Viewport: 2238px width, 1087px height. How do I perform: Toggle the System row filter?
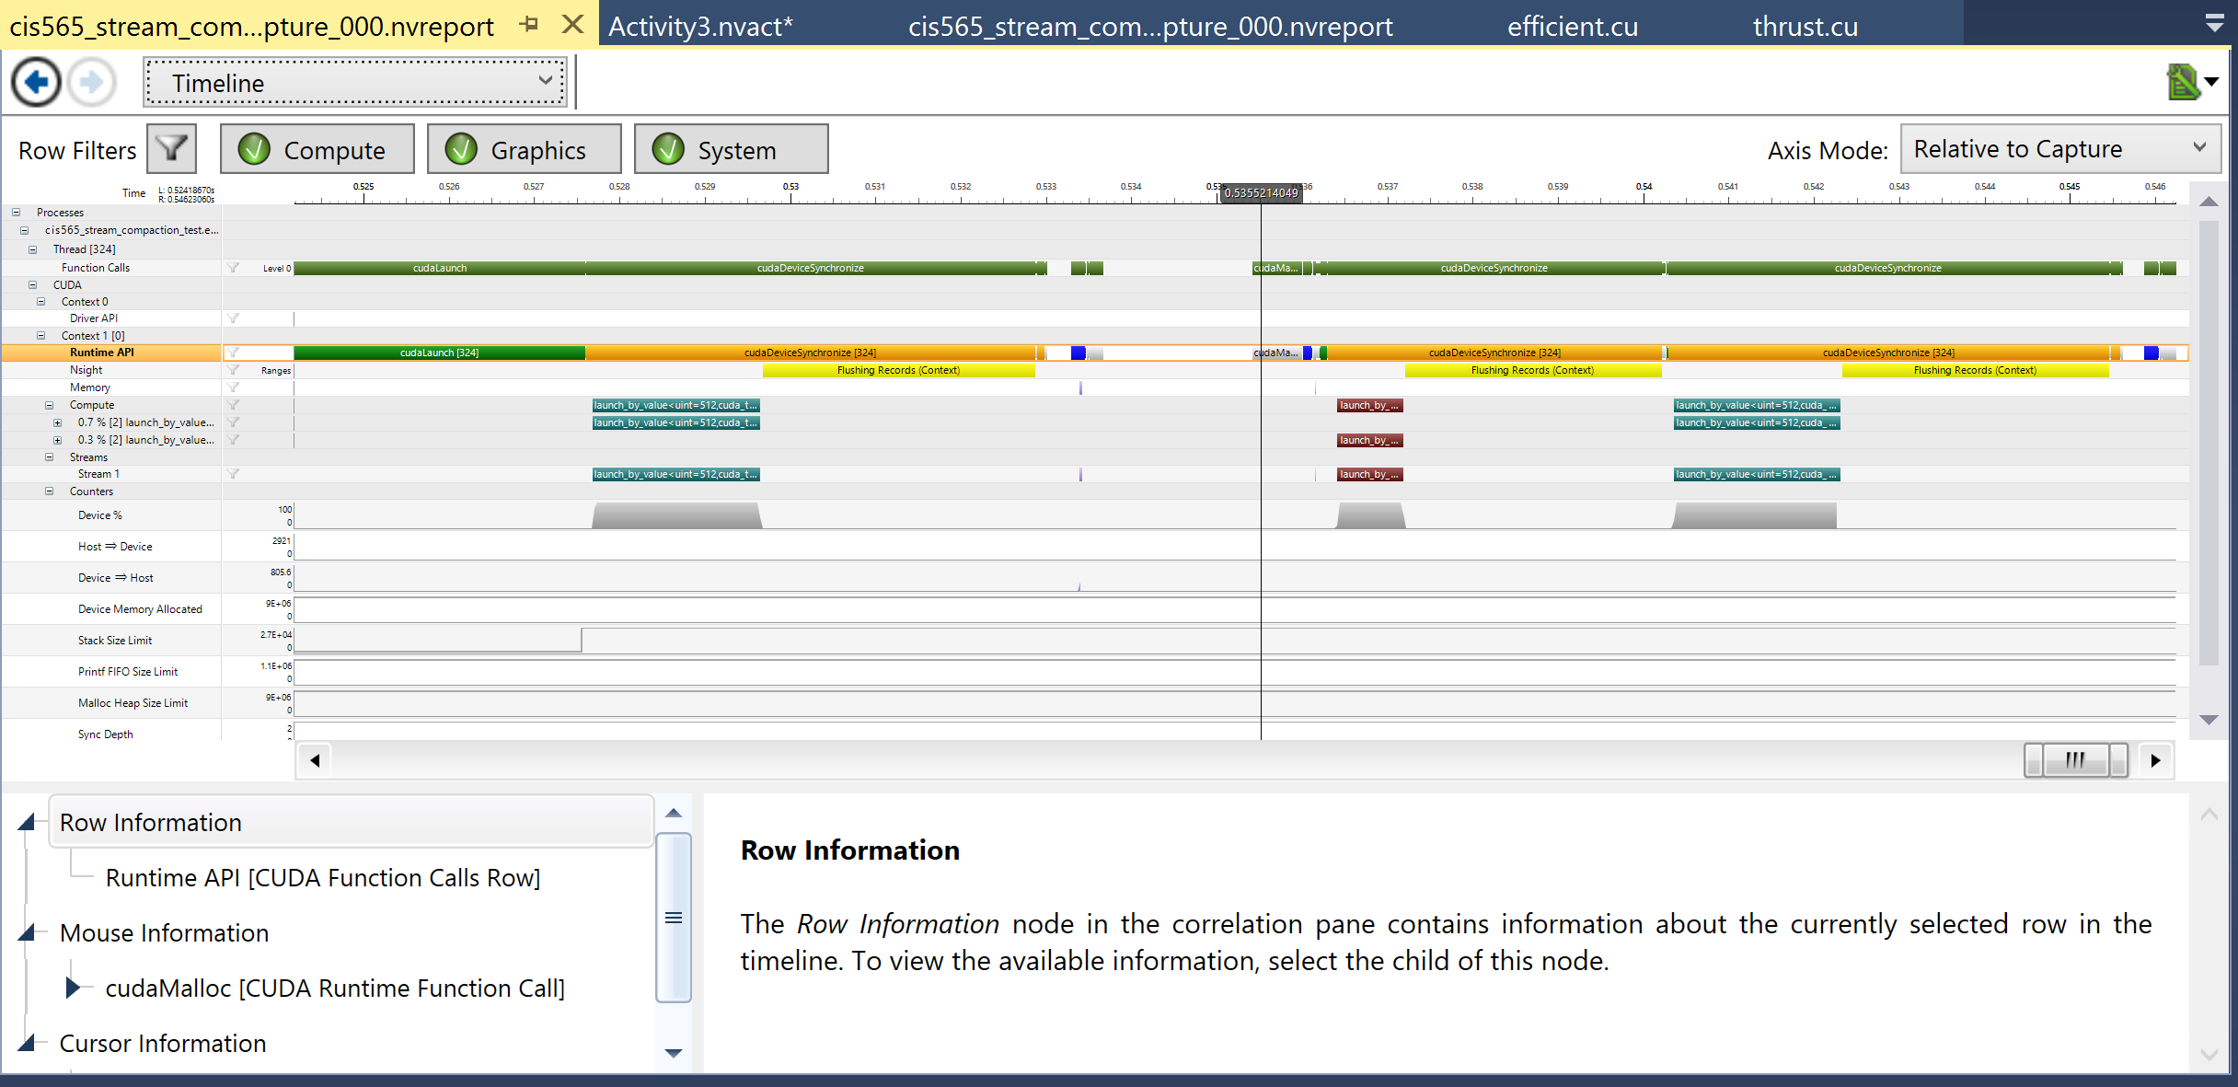click(732, 149)
